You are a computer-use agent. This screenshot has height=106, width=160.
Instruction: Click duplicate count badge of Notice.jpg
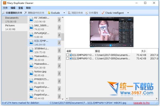point(59,74)
